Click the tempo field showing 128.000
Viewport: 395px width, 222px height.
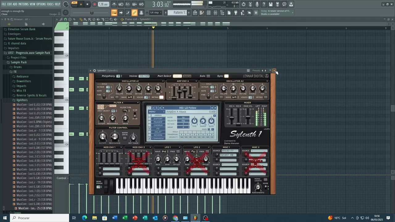tap(103, 5)
